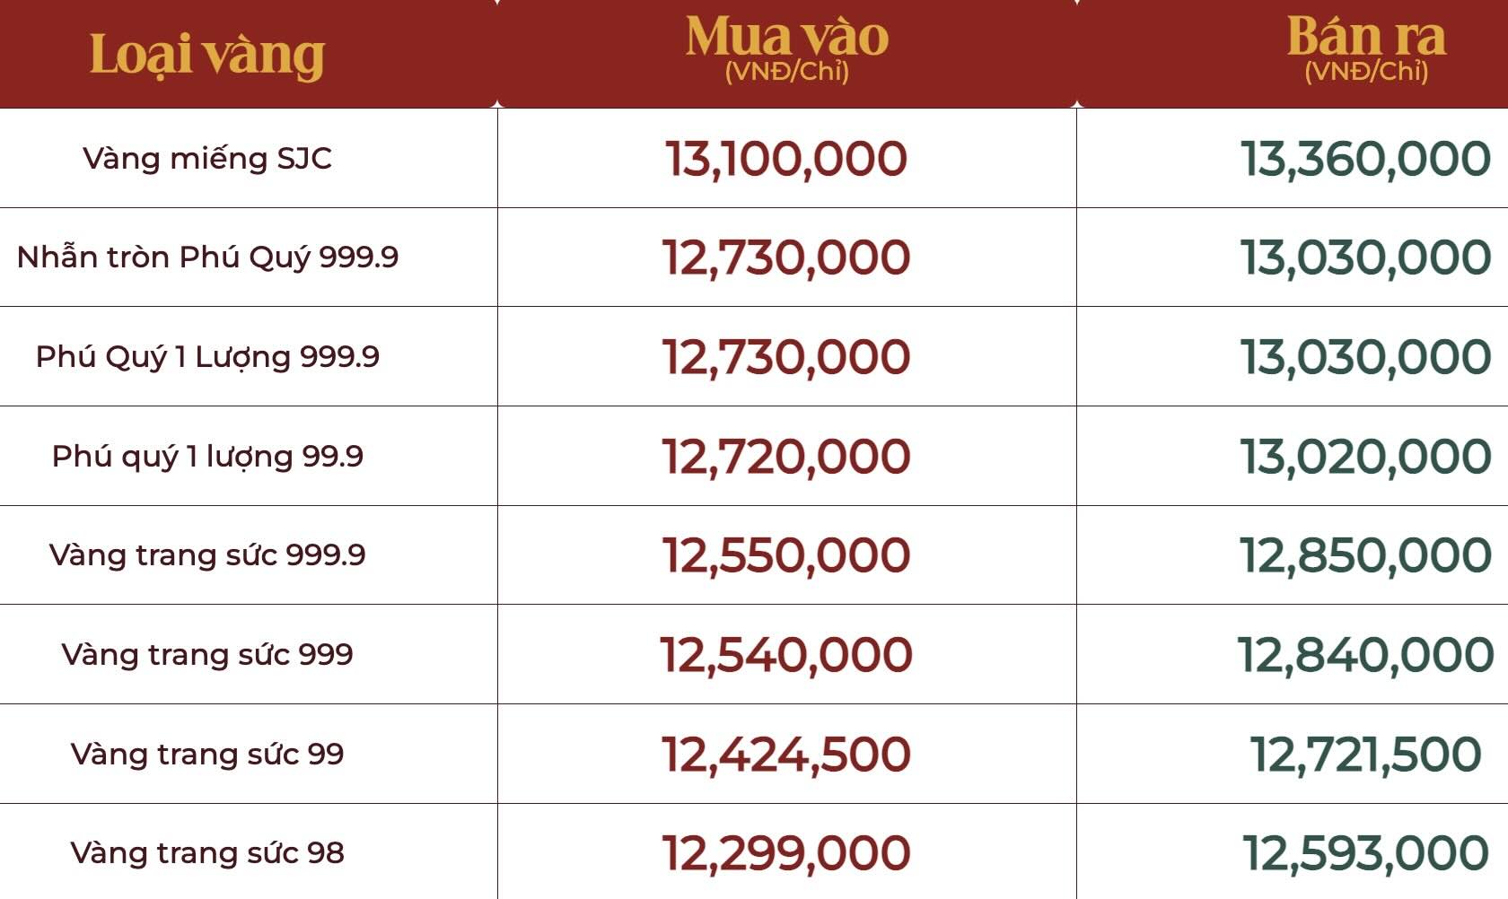
Task: Click sell price 13,020,000
Action: [1365, 458]
